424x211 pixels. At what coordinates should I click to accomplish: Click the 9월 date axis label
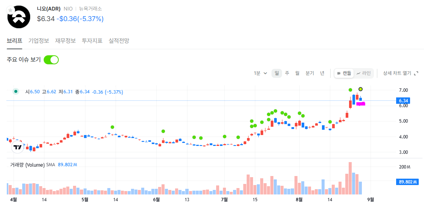371,200
